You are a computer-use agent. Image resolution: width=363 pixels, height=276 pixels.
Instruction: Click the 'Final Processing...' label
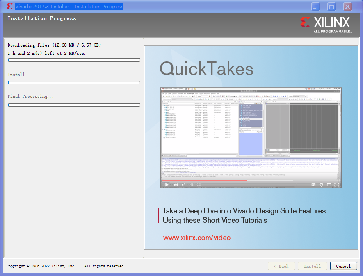pos(31,96)
